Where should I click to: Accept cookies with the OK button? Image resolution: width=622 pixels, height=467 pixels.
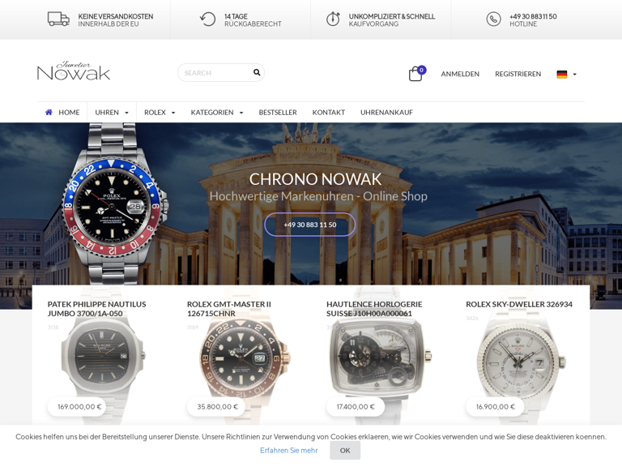[x=345, y=450]
